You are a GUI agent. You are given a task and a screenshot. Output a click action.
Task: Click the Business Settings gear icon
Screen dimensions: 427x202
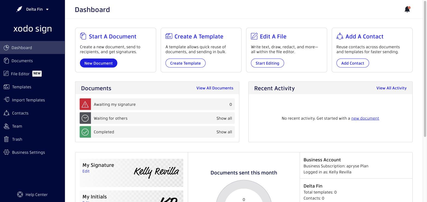pyautogui.click(x=7, y=152)
